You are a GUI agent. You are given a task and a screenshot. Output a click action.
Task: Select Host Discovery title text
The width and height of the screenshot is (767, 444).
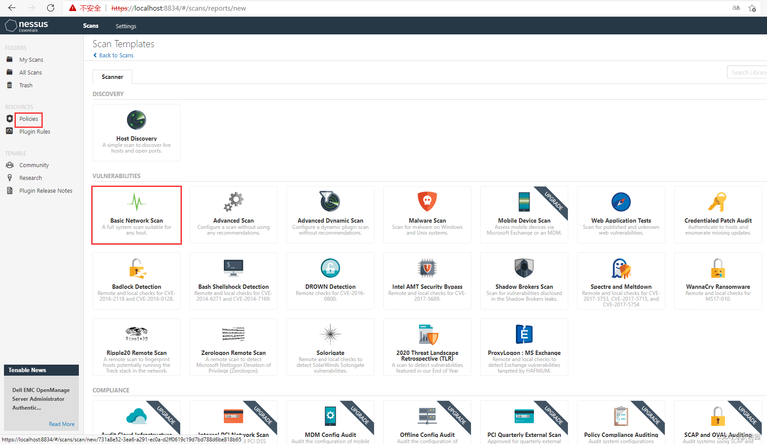click(137, 138)
